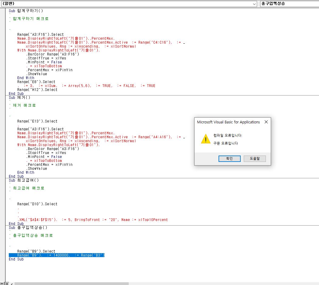Open the (일반) object dropdown arrow
The height and width of the screenshot is (285, 319).
(x=254, y=4)
